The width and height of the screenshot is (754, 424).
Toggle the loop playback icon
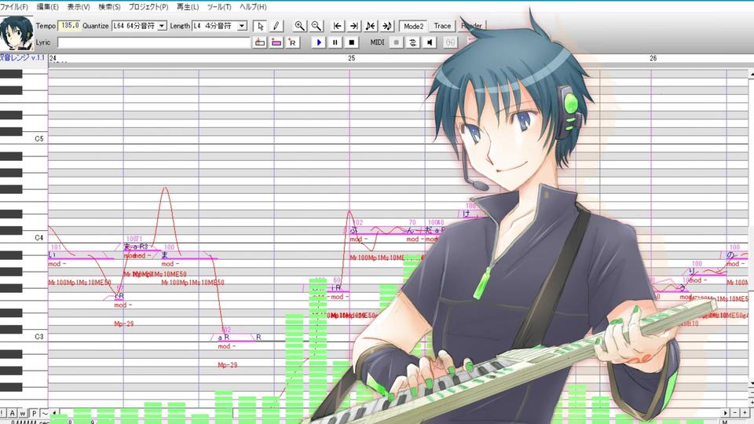click(x=412, y=42)
